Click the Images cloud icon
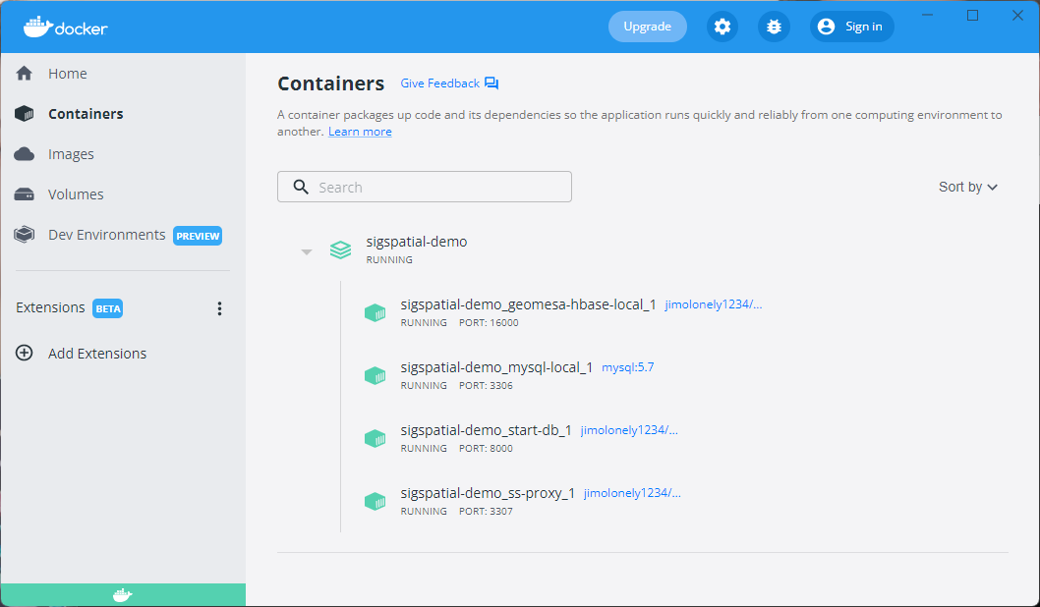This screenshot has width=1040, height=607. (24, 154)
